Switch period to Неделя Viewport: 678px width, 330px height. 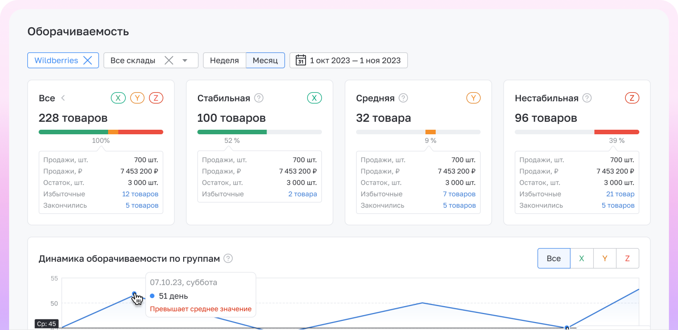pyautogui.click(x=224, y=60)
